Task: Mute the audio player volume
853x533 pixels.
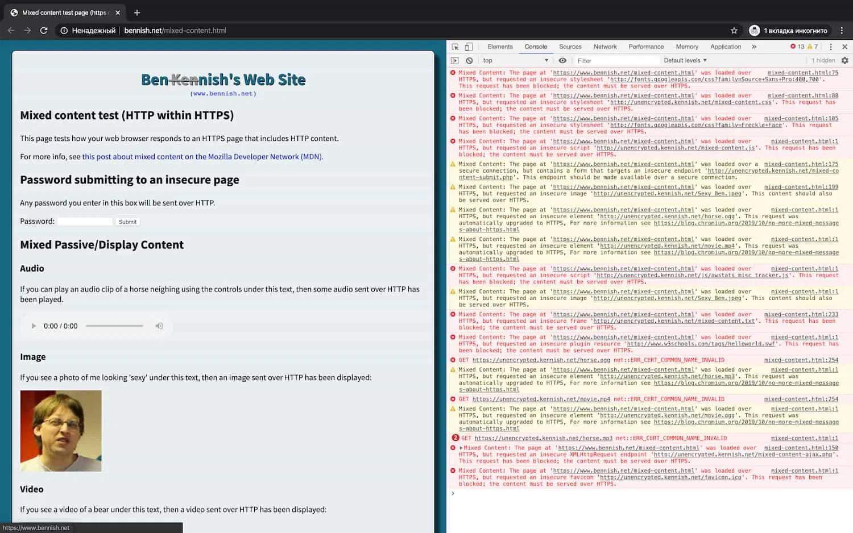Action: pos(159,326)
